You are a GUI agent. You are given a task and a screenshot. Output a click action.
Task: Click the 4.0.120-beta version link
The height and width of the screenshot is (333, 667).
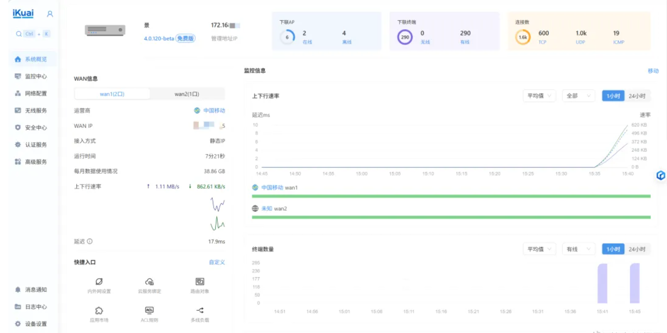159,39
